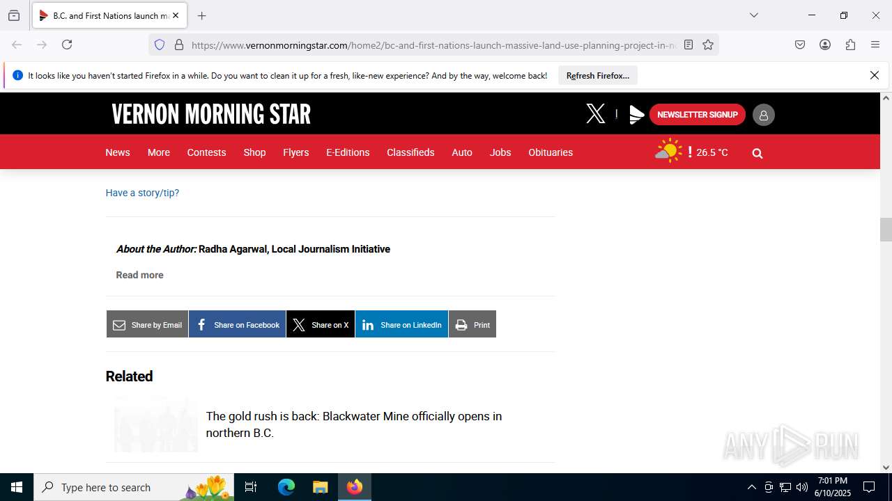Click Windows search box on taskbar
This screenshot has height=501, width=892.
pos(134,487)
